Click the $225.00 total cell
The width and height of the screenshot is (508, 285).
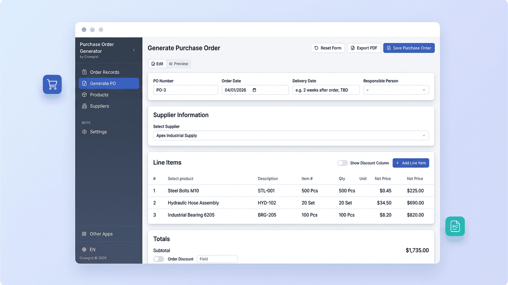point(415,191)
